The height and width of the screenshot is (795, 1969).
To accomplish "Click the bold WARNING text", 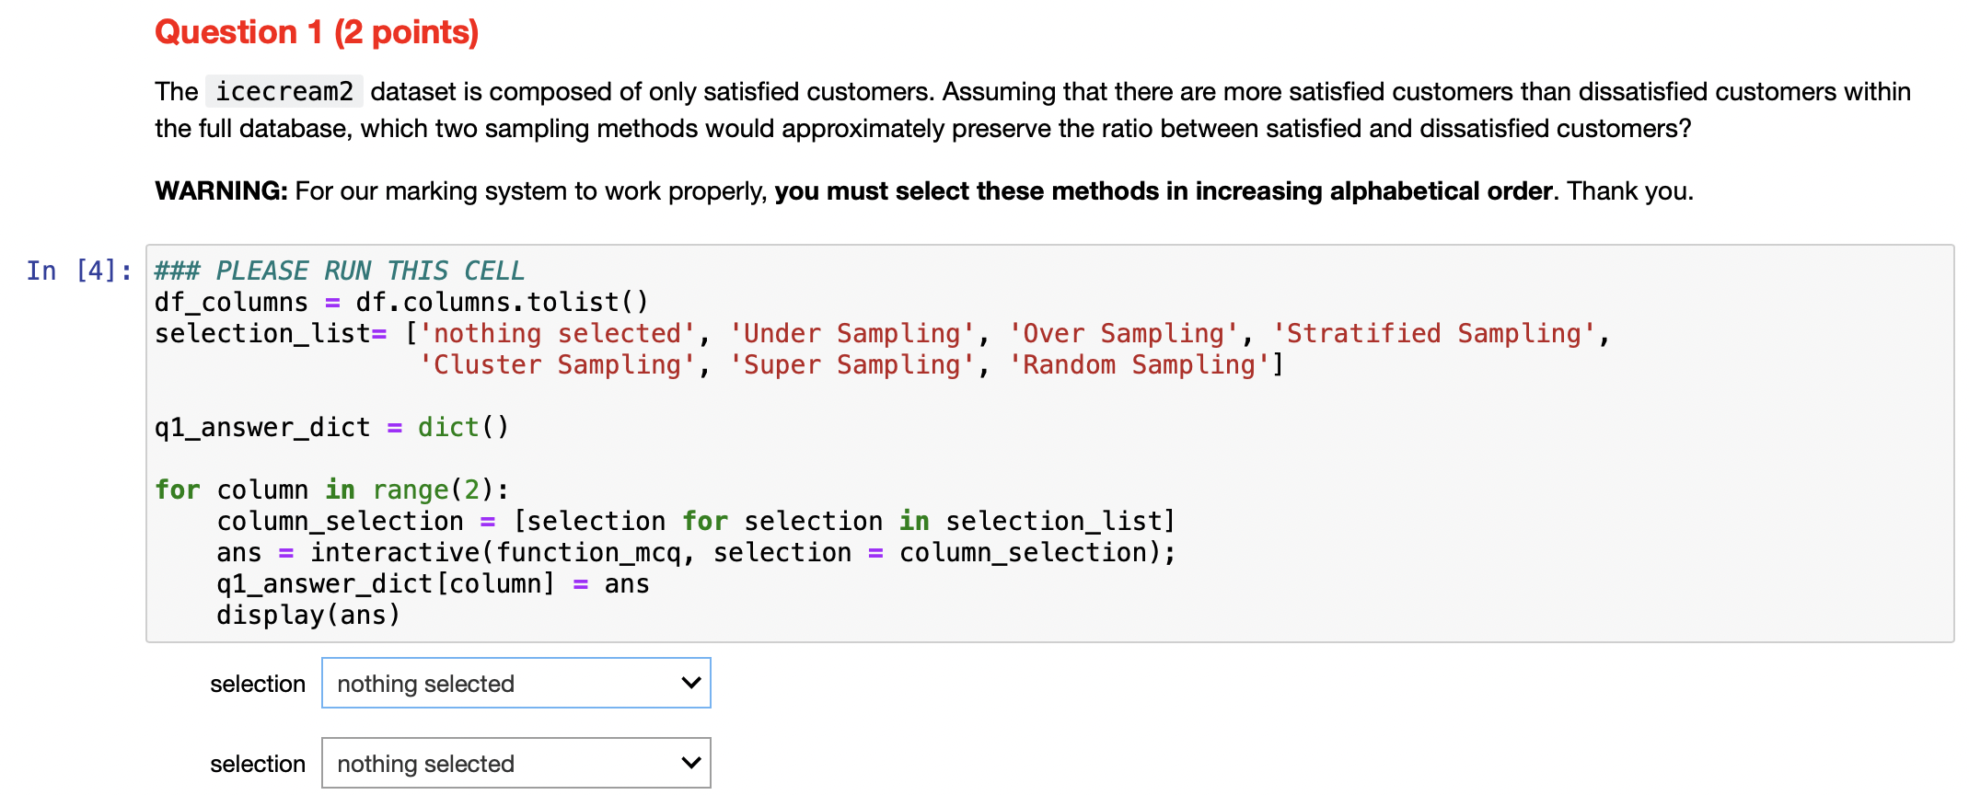I will (221, 190).
